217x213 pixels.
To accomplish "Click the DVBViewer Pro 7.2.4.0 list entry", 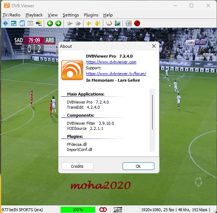I will click(x=88, y=102).
